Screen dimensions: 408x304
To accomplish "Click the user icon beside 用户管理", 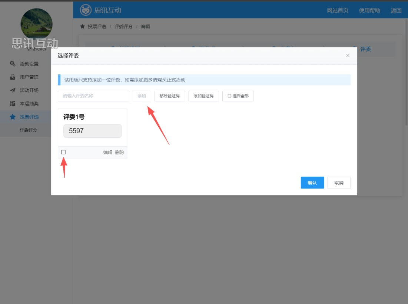I will [x=13, y=77].
